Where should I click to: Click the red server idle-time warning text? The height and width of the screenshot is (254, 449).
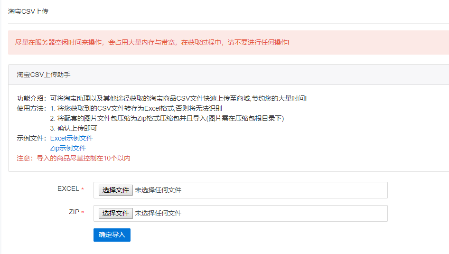click(x=152, y=42)
